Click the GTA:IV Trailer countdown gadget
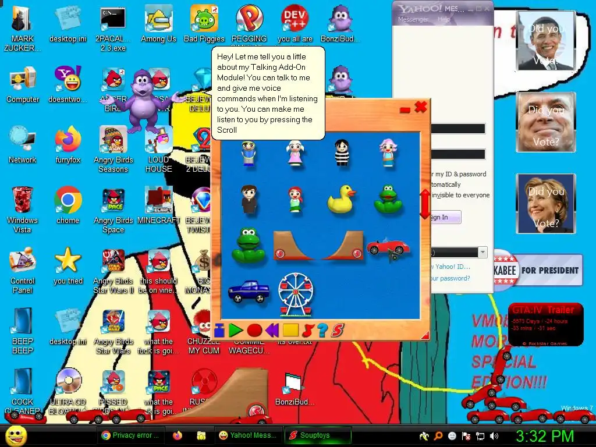596x447 pixels. [x=545, y=325]
